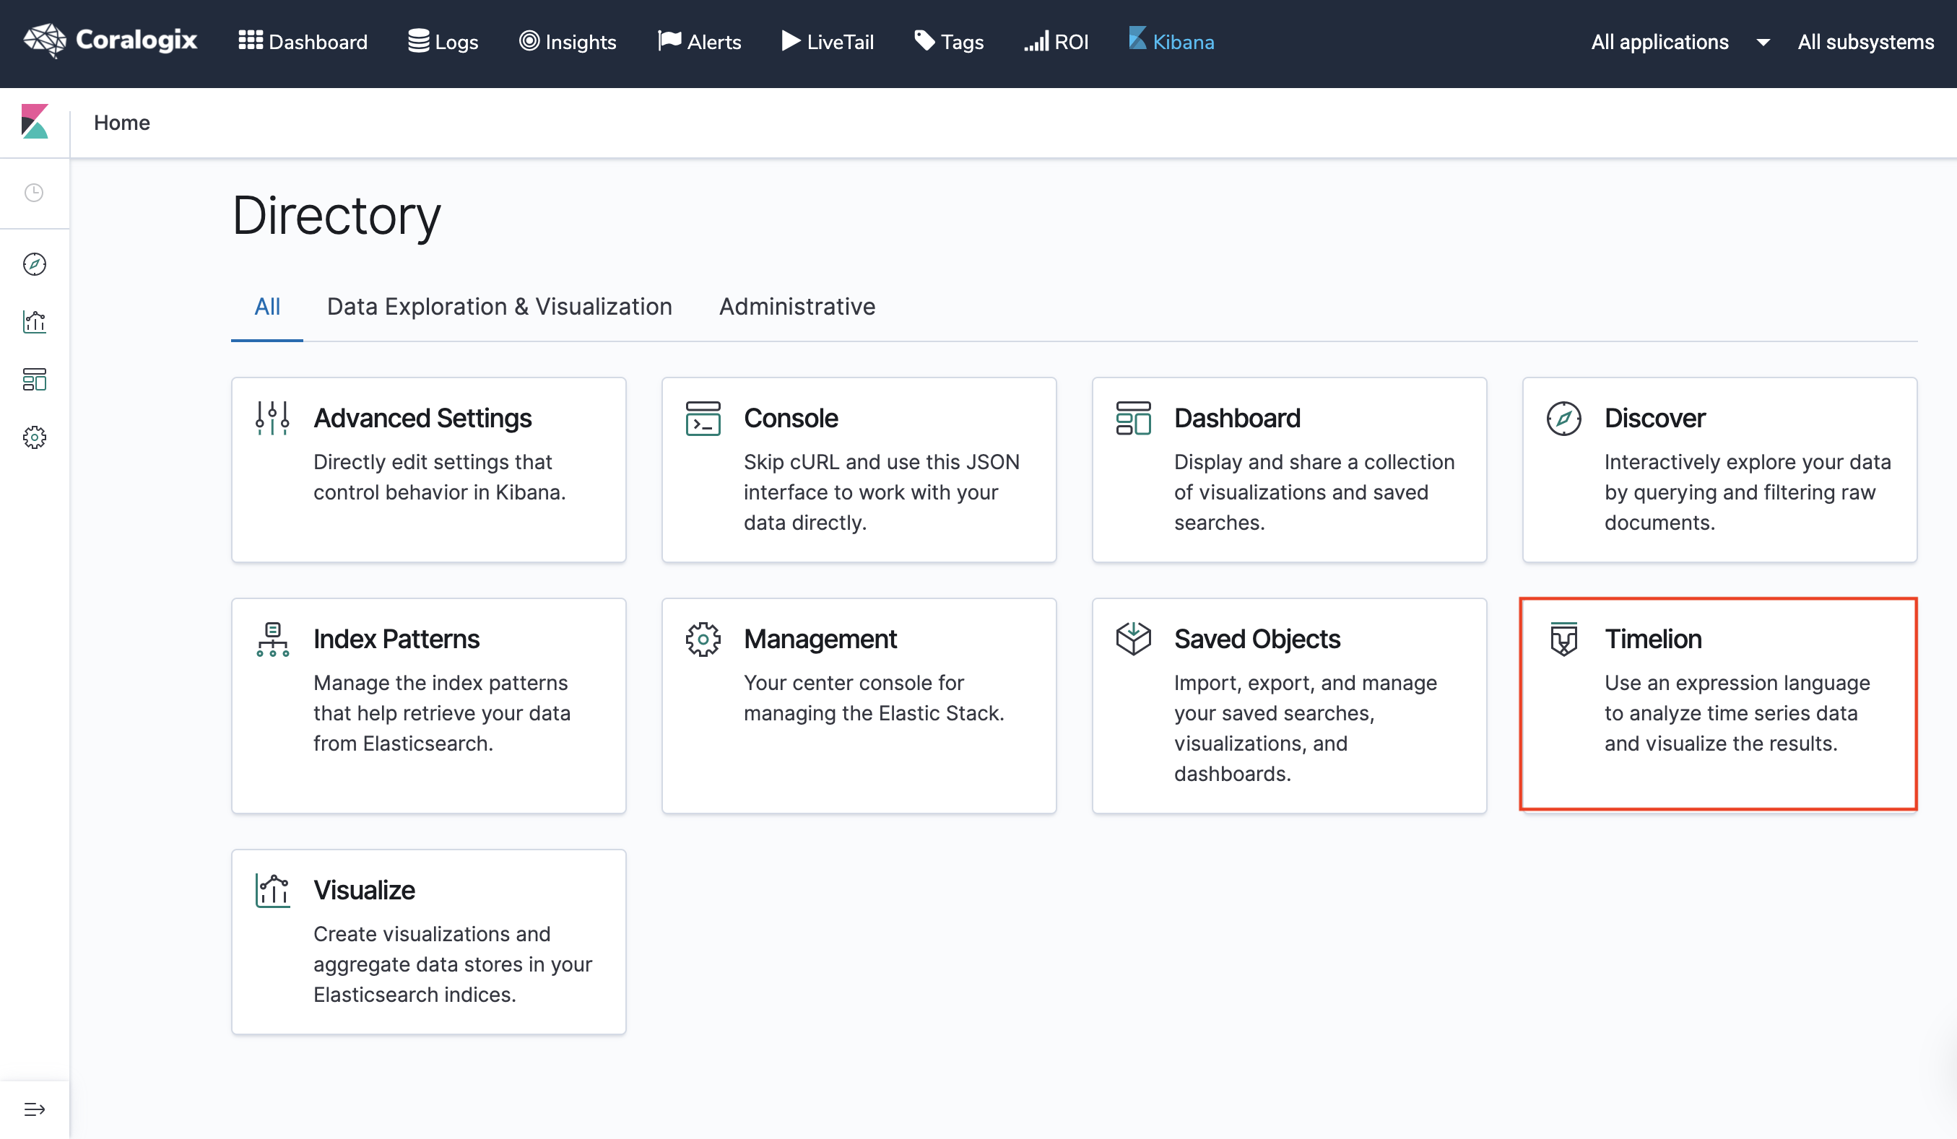
Task: Open the All applications dropdown
Action: click(x=1680, y=41)
